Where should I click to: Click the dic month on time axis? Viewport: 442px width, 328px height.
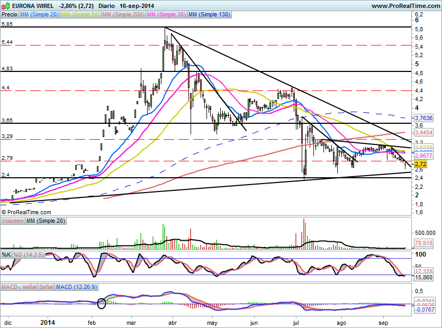[x=8, y=323]
